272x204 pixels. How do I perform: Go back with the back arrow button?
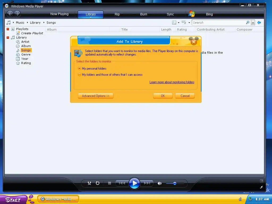[x=10, y=14]
